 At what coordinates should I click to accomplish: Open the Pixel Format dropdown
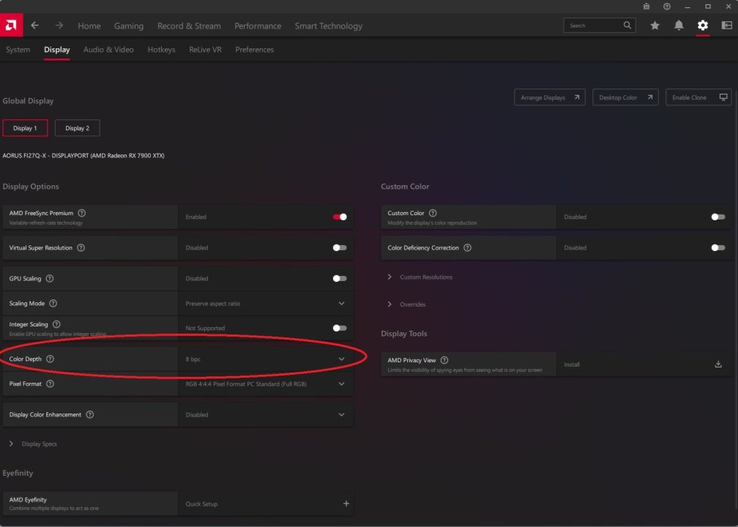tap(341, 384)
